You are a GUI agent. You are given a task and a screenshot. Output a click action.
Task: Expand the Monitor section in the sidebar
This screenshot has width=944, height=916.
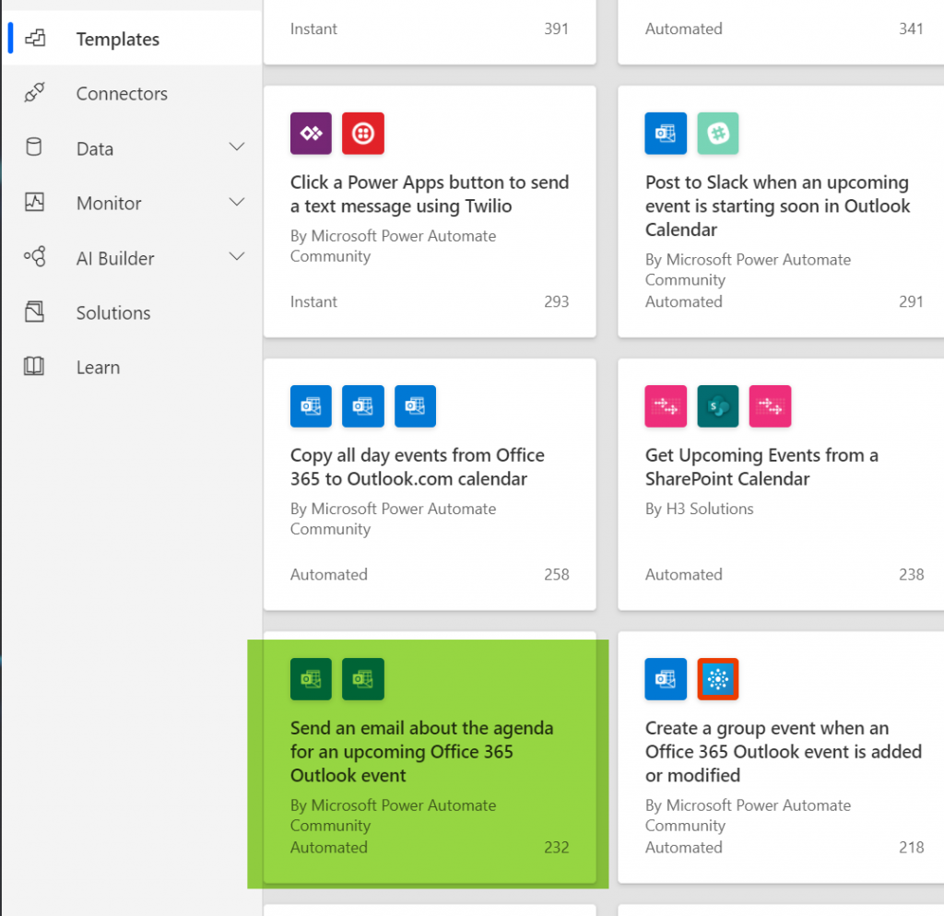(x=237, y=202)
